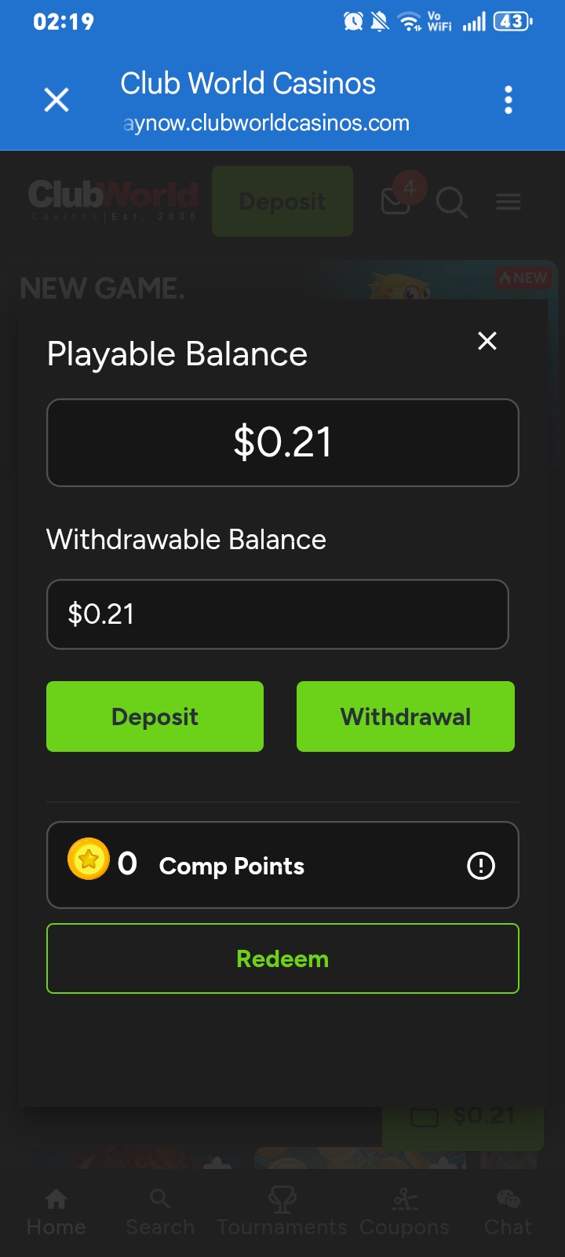The height and width of the screenshot is (1257, 565).
Task: Click the green Deposit button in popup
Action: coord(155,716)
